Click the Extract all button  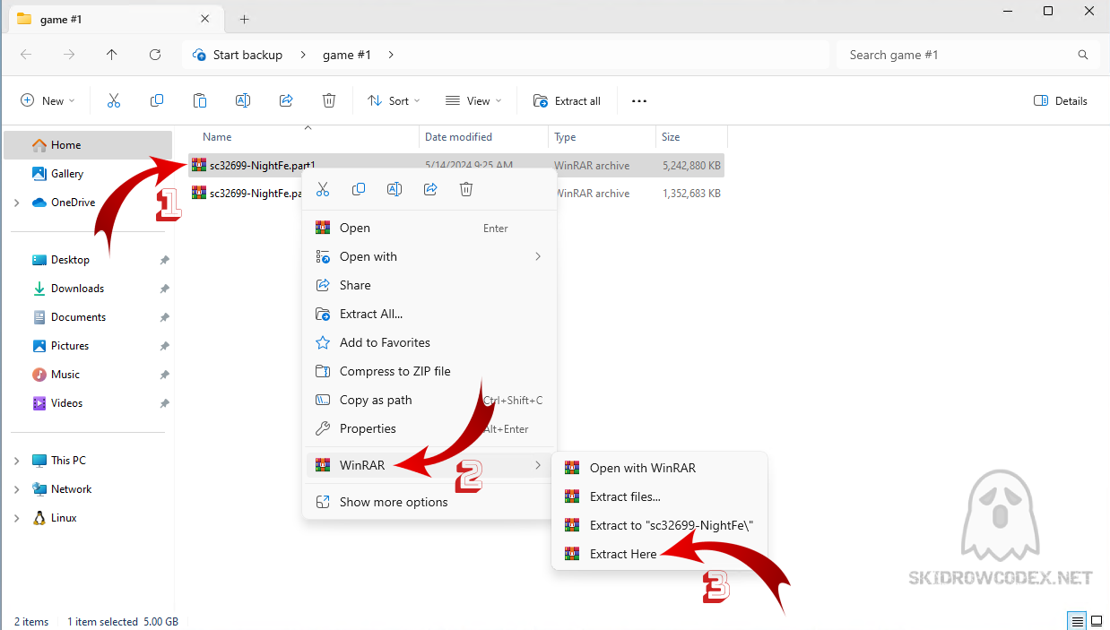[567, 101]
